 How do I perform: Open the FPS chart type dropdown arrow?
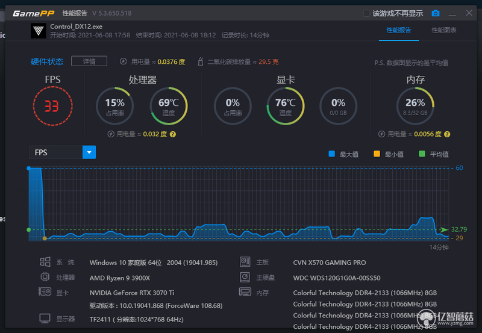tap(89, 152)
